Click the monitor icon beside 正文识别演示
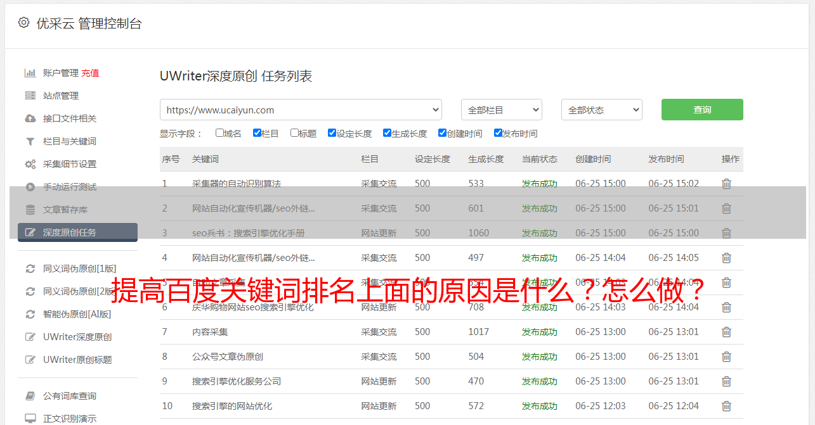This screenshot has height=425, width=815. click(30, 419)
